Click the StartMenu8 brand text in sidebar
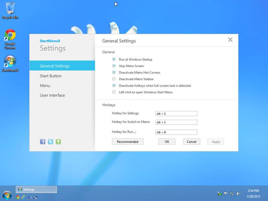This screenshot has width=268, height=201. [50, 41]
